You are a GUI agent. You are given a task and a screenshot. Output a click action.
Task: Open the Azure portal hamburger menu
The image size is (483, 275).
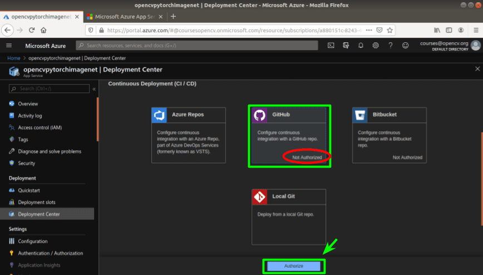[x=9, y=46]
